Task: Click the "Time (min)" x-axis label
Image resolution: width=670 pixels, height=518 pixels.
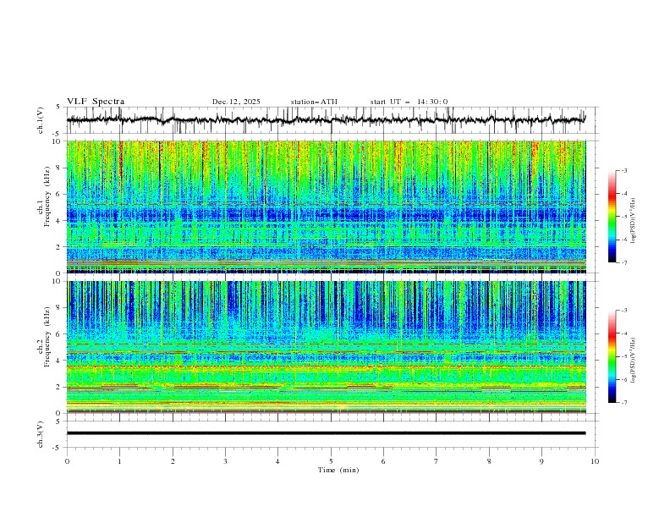Action: [338, 470]
